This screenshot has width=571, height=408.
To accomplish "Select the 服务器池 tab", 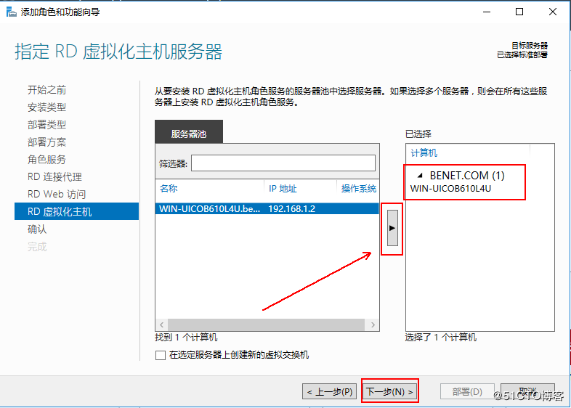I will pos(189,134).
